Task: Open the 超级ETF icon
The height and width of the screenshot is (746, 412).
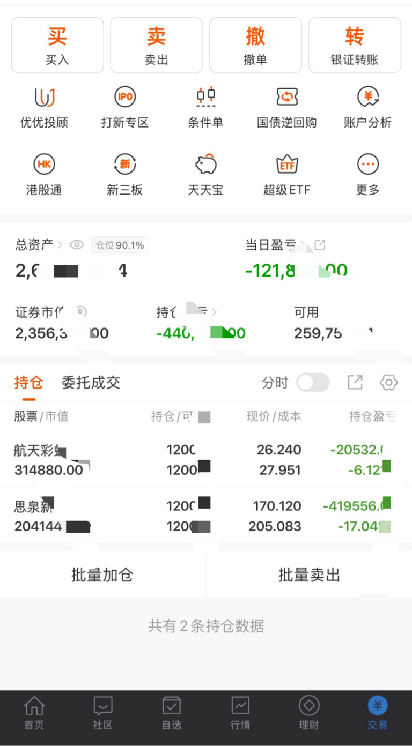Action: coord(286,175)
